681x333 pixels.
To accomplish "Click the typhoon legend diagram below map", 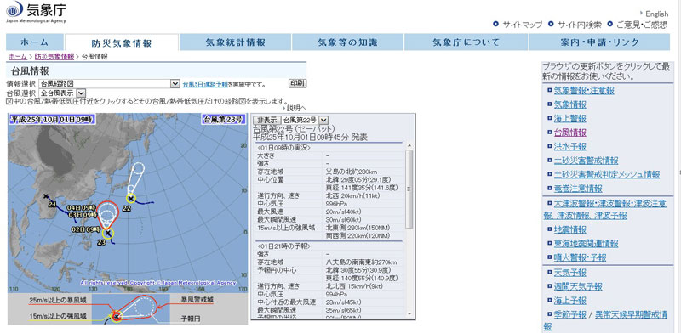I will click(x=128, y=309).
